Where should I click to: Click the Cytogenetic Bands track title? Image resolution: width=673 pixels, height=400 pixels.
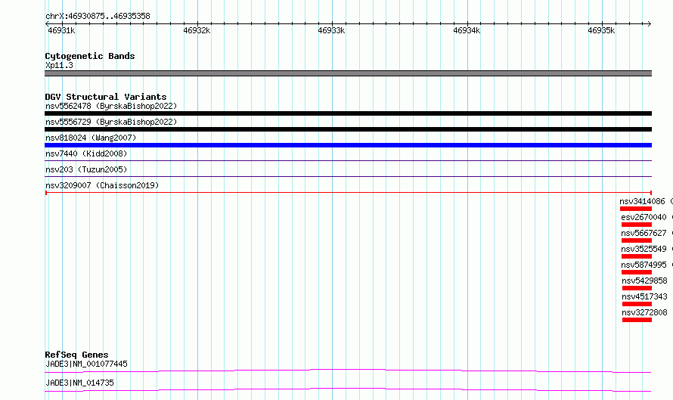[x=90, y=56]
